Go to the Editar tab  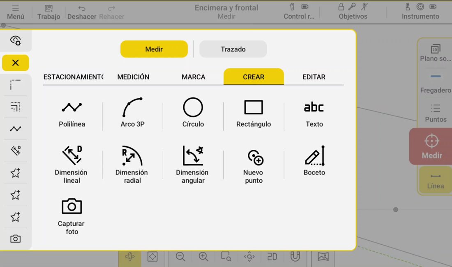coord(314,77)
